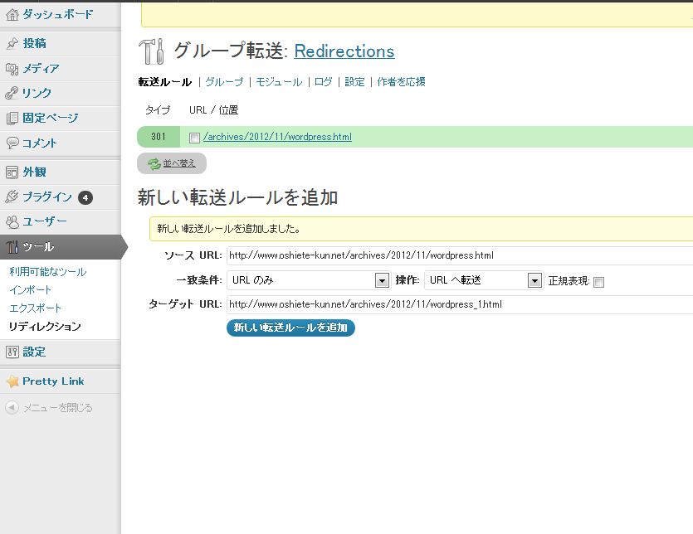Switch to the グループ tab

(x=224, y=82)
